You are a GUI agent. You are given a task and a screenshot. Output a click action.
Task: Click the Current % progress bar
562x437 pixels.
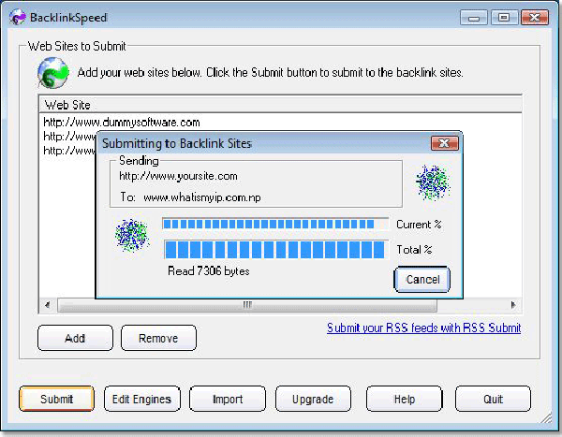275,225
